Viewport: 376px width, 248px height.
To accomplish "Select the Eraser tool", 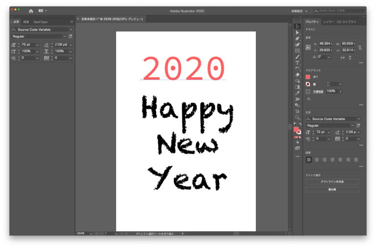I will click(297, 75).
